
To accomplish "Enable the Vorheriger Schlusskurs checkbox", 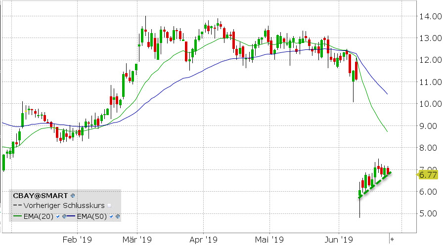I will click(x=109, y=206).
